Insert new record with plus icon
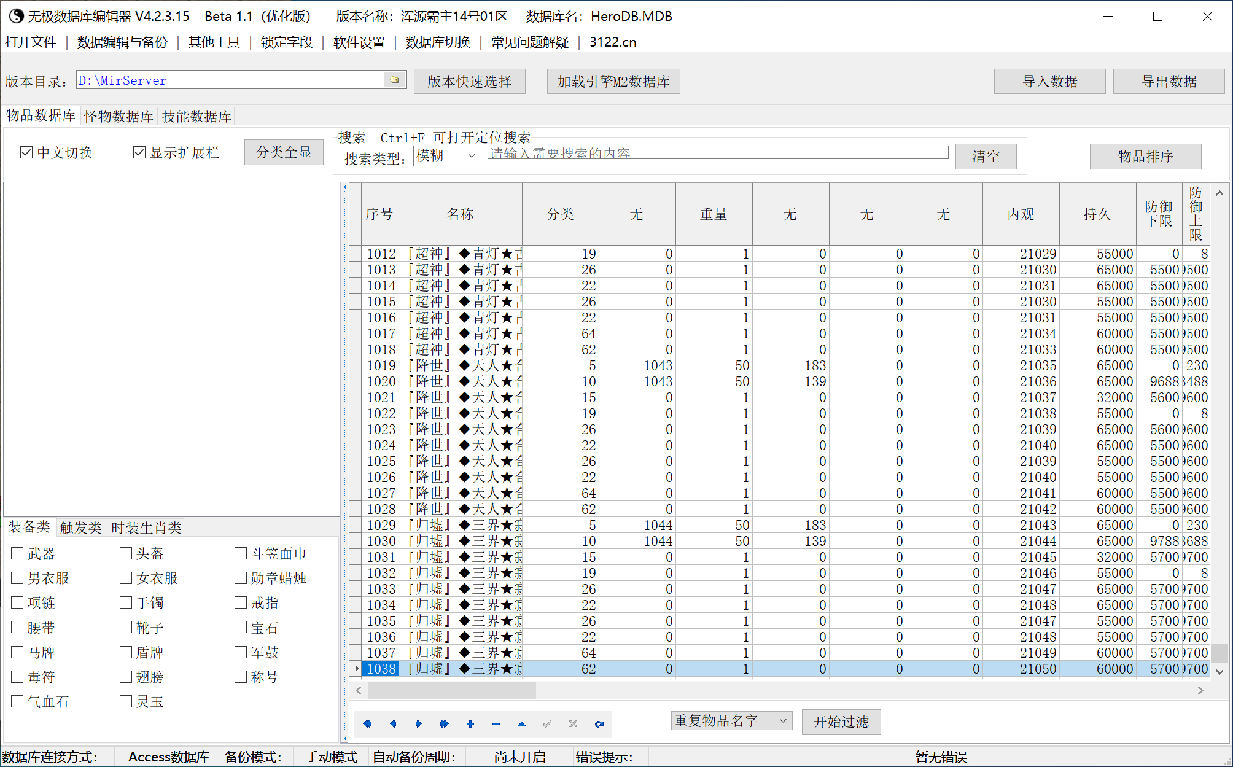The height and width of the screenshot is (767, 1233). [470, 724]
